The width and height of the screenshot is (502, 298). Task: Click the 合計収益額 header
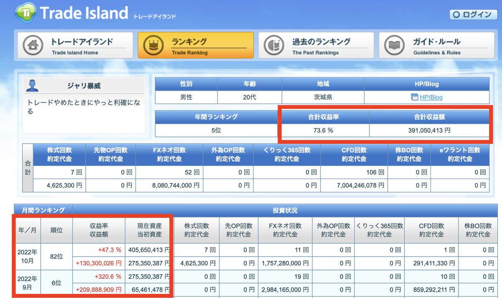(x=429, y=117)
